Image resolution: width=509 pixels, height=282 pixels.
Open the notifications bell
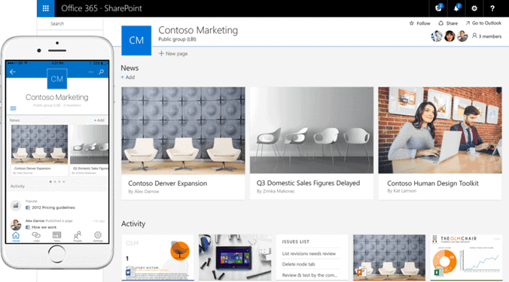click(456, 8)
